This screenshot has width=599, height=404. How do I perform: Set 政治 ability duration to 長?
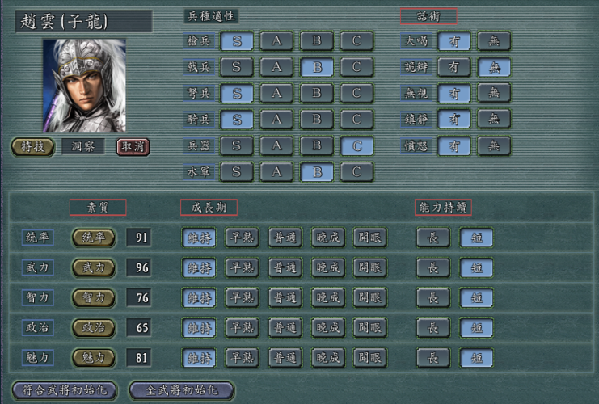click(432, 327)
